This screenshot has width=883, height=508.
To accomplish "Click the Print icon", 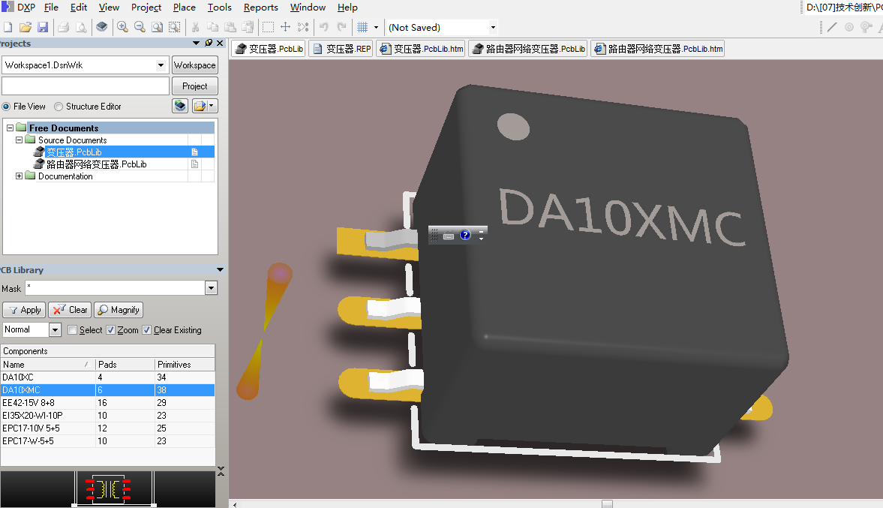I will pyautogui.click(x=64, y=27).
